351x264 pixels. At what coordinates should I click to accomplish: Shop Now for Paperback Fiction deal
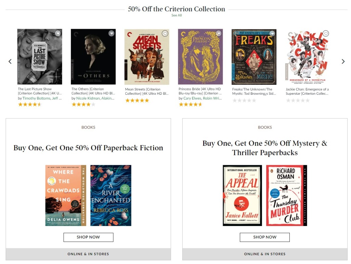tap(88, 237)
